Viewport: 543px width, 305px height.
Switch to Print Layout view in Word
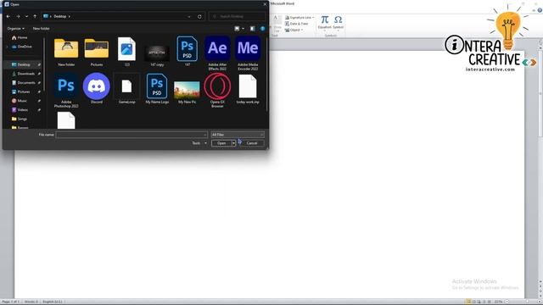pos(468,302)
